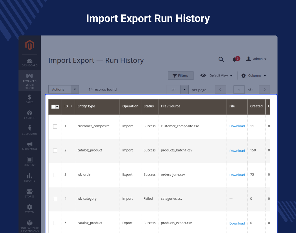The width and height of the screenshot is (296, 233).
Task: Open the System gear icon
Action: click(29, 207)
